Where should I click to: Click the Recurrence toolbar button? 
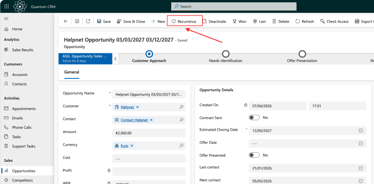click(184, 22)
